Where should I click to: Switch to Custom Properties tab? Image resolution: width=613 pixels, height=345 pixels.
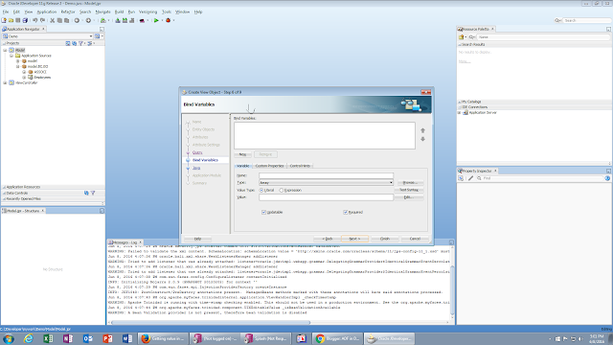269,166
